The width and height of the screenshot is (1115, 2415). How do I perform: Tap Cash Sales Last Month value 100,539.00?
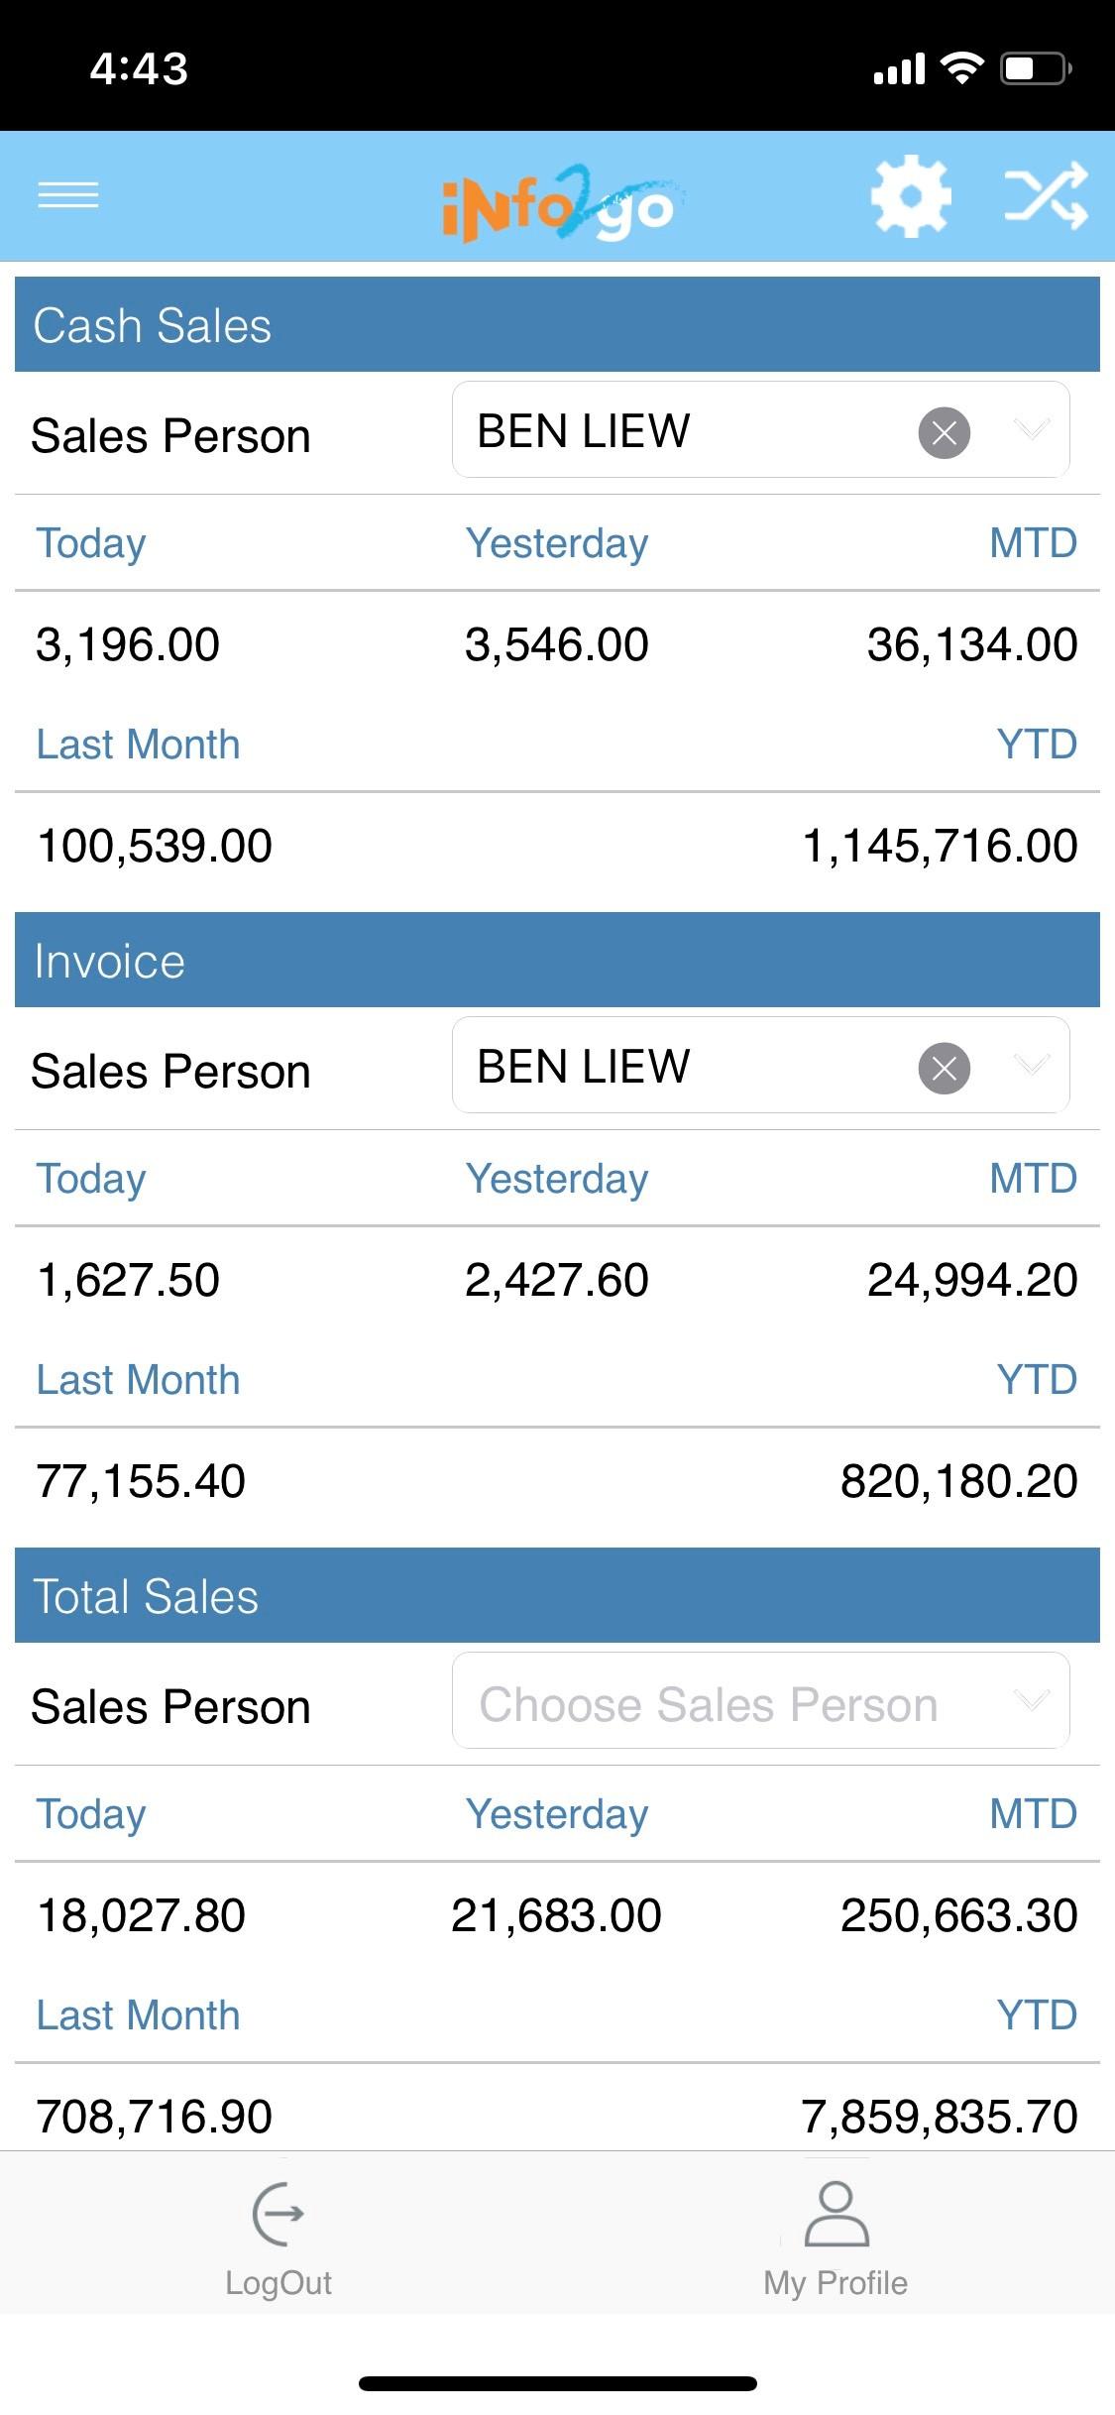[x=155, y=847]
